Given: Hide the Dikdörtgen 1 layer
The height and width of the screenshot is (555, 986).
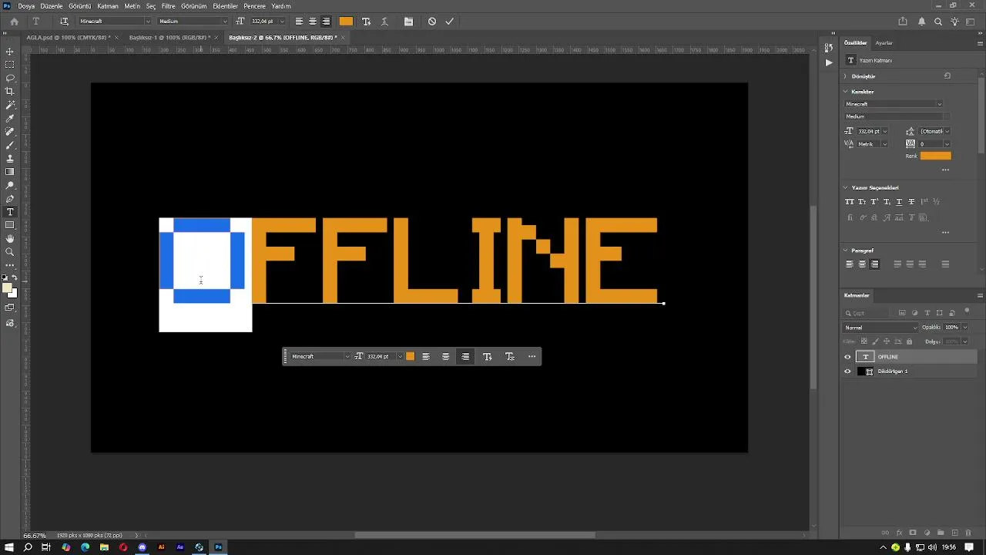Looking at the screenshot, I should pos(848,372).
